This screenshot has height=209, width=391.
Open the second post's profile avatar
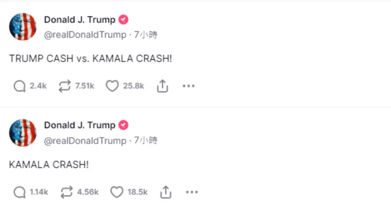pos(22,132)
